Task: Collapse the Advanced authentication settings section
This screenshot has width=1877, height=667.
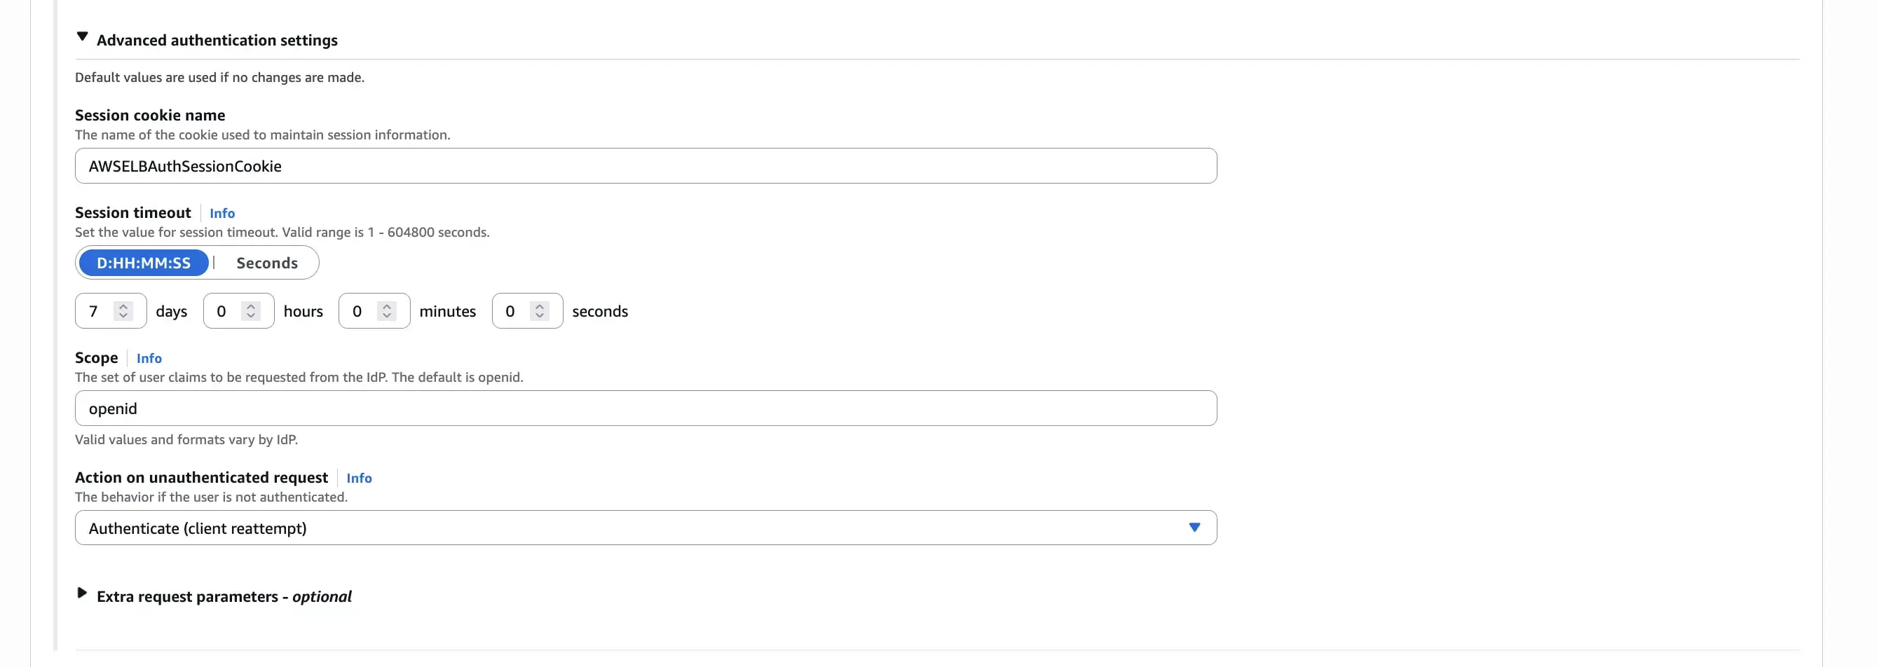Action: pos(82,37)
